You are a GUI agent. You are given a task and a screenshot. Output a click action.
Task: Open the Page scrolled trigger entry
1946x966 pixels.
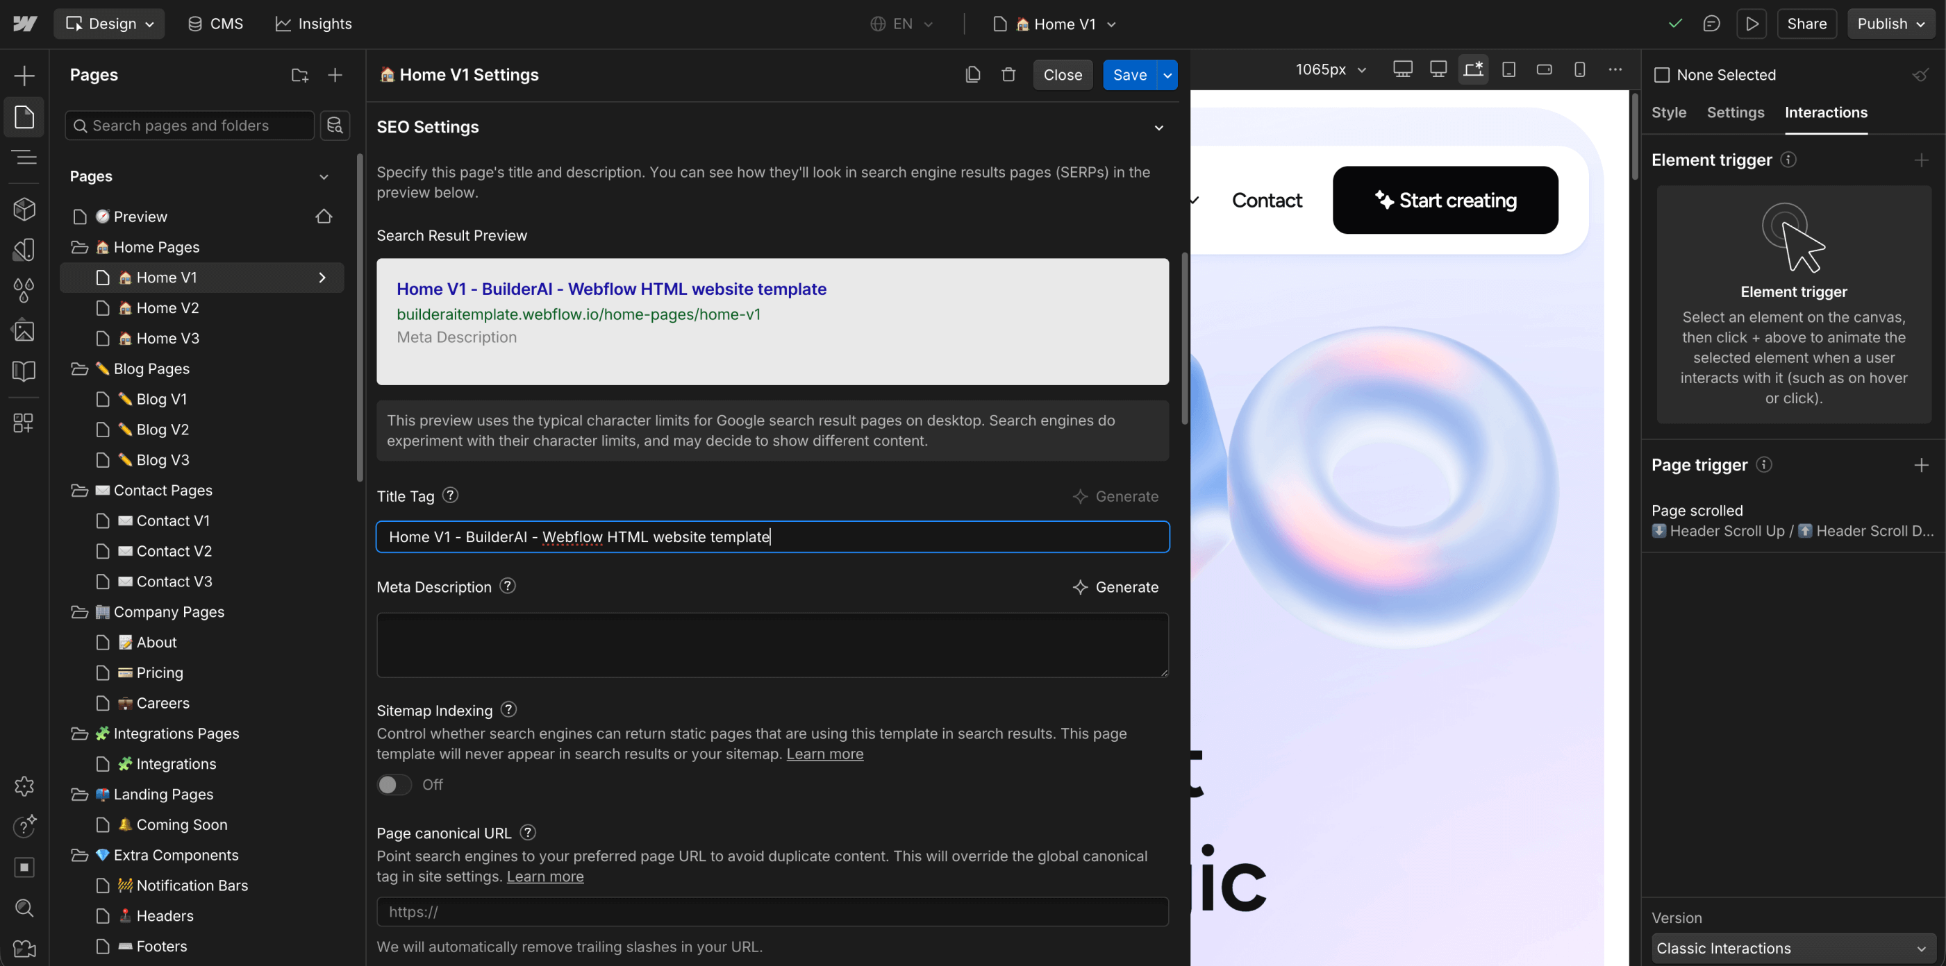[x=1792, y=520]
